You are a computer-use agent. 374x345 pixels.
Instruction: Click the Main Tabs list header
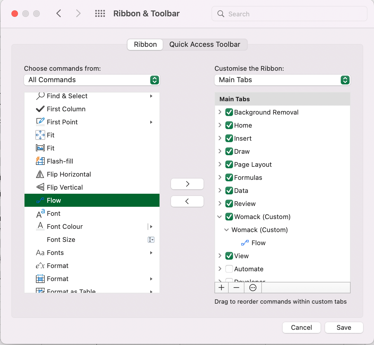click(283, 99)
